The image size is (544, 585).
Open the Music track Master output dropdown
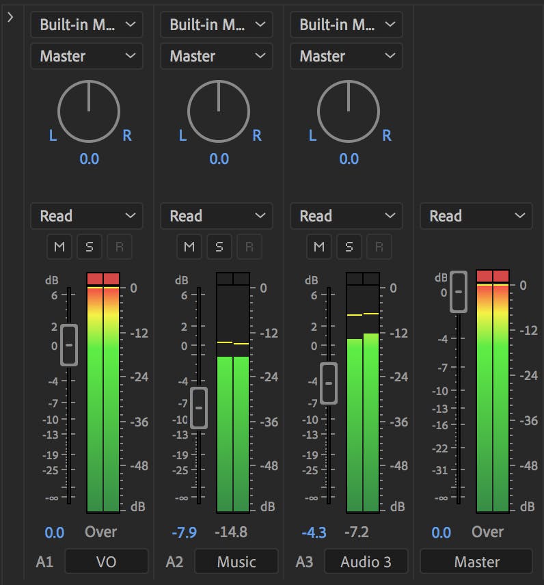coord(217,56)
